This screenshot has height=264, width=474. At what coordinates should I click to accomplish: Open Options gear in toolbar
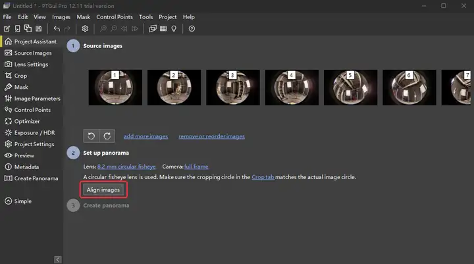click(x=85, y=29)
